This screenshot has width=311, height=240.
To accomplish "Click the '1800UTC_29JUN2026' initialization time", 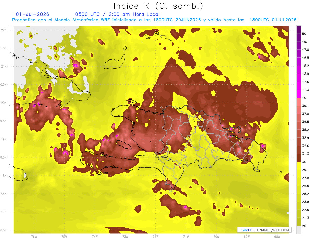I will 177,20.
